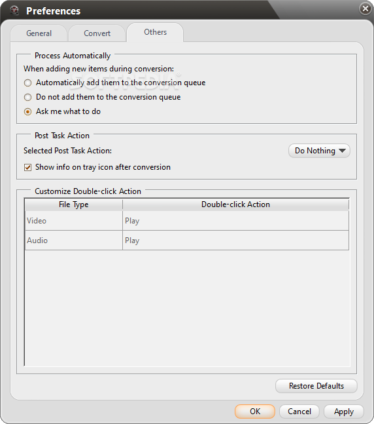Click Play action in the Audio row
Image resolution: width=374 pixels, height=424 pixels.
click(x=235, y=241)
